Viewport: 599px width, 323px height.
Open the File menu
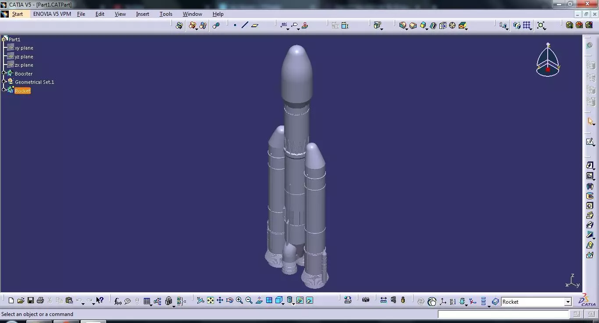tap(81, 14)
